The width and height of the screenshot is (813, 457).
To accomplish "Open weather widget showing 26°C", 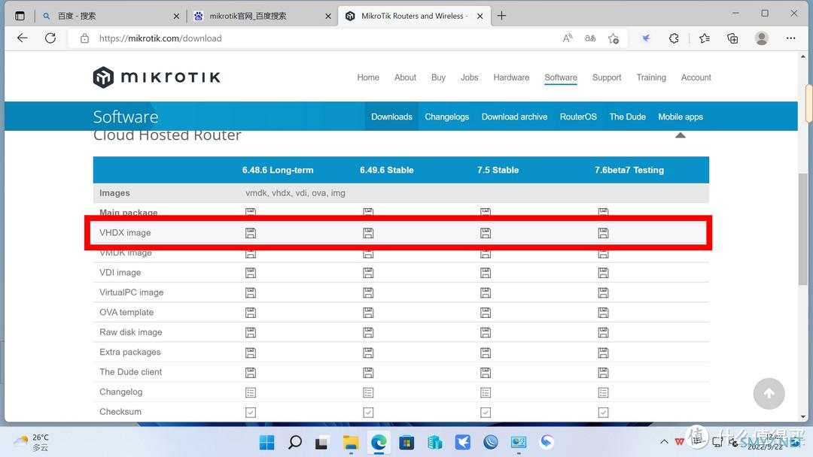I will coord(31,443).
